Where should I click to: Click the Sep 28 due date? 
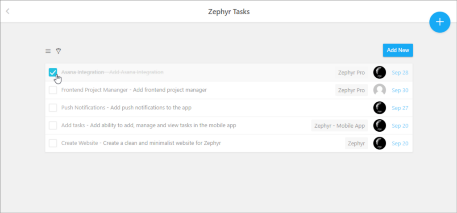click(400, 73)
